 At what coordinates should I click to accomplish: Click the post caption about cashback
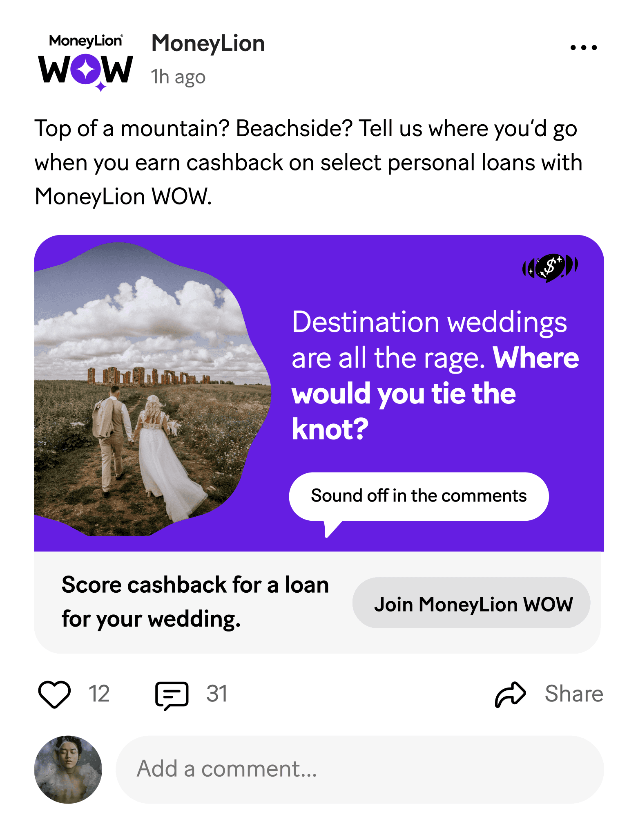tap(308, 162)
